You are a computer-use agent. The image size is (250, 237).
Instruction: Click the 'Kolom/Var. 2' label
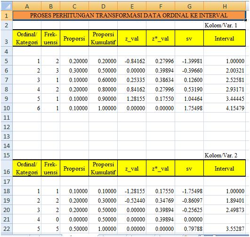pyautogui.click(x=221, y=155)
